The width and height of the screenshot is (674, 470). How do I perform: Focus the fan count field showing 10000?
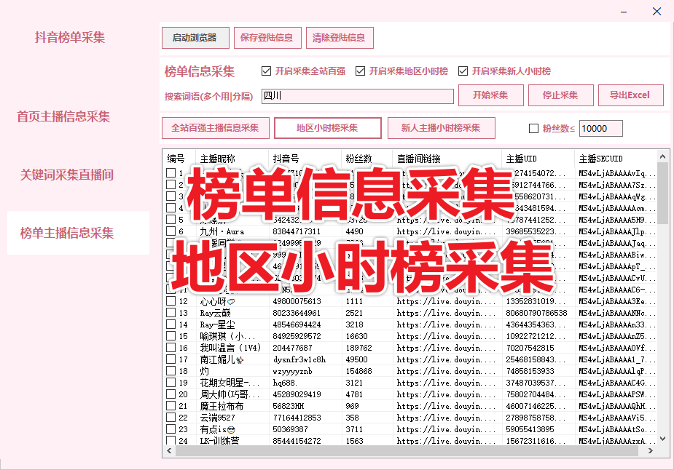click(600, 129)
